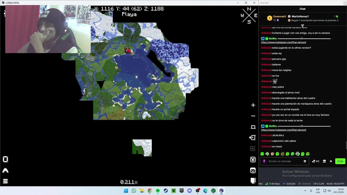Click the 'es messi' chat message
347x195 pixels.
[x=277, y=147]
